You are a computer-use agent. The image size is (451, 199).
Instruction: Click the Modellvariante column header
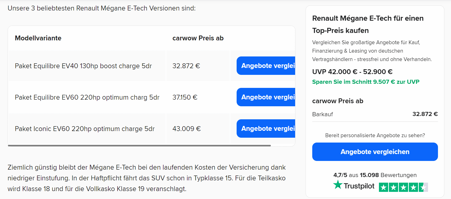(38, 38)
